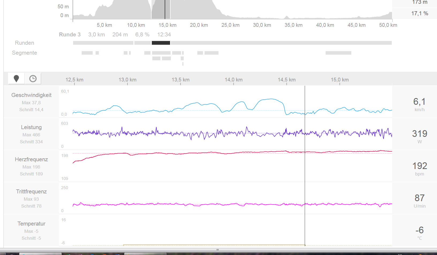
Task: Click the Herzfrequenz chart label
Action: (31, 159)
